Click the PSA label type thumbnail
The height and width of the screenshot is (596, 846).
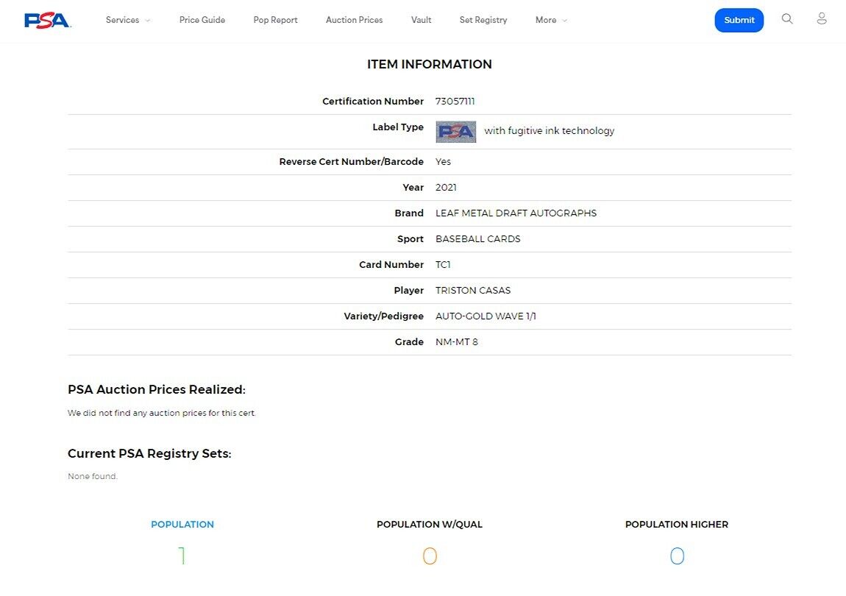pyautogui.click(x=455, y=132)
